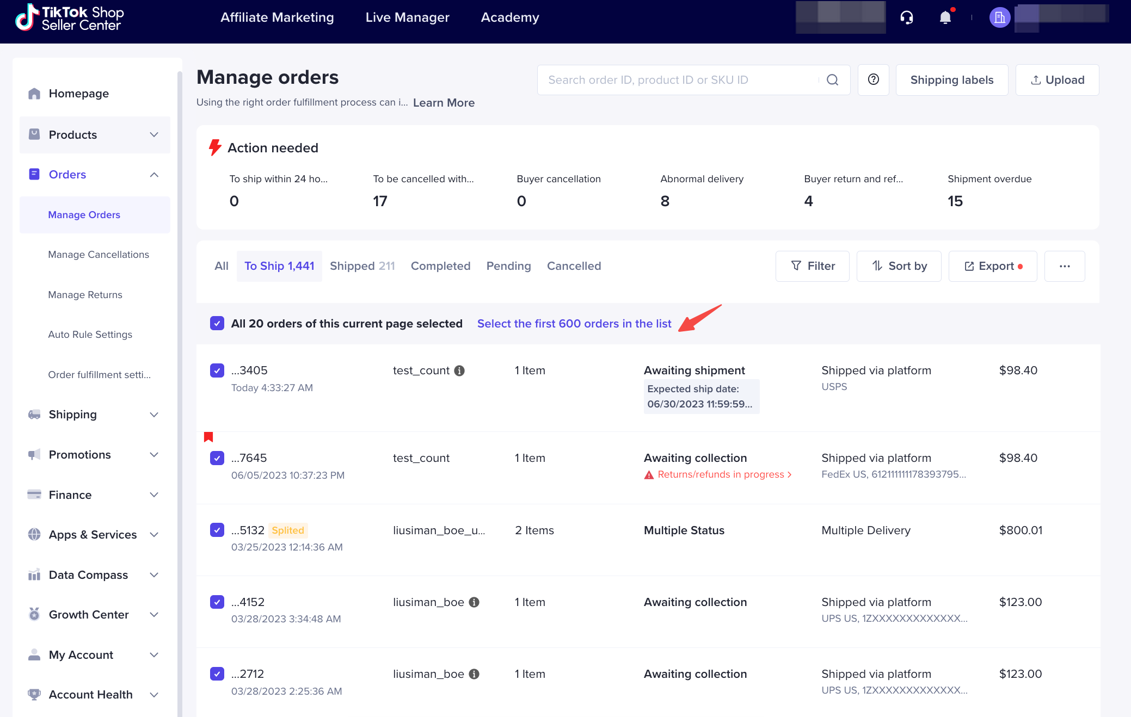Uncheck order ...2712 checkbox
This screenshot has width=1131, height=717.
(x=217, y=674)
